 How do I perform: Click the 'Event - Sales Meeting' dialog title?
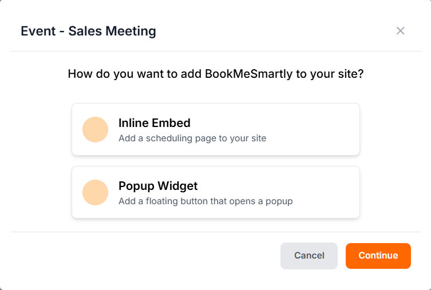88,31
